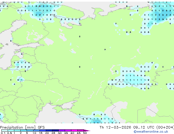Screen dimensions: 174x134
Task: Click the 20–25 mm dark blue swatch
Action: (49, 130)
